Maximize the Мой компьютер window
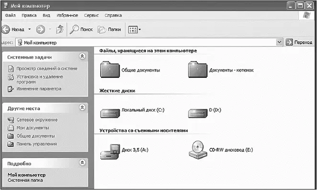Image resolution: width=317 pixels, height=190 pixels. [x=300, y=6]
